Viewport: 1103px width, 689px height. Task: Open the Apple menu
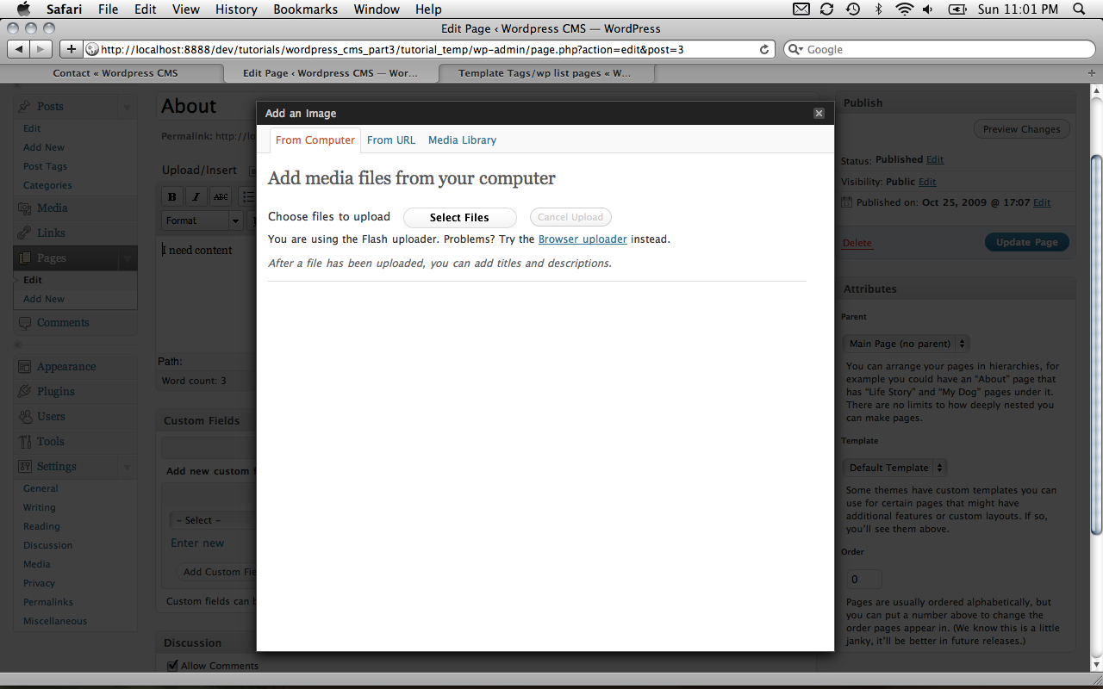pos(23,9)
